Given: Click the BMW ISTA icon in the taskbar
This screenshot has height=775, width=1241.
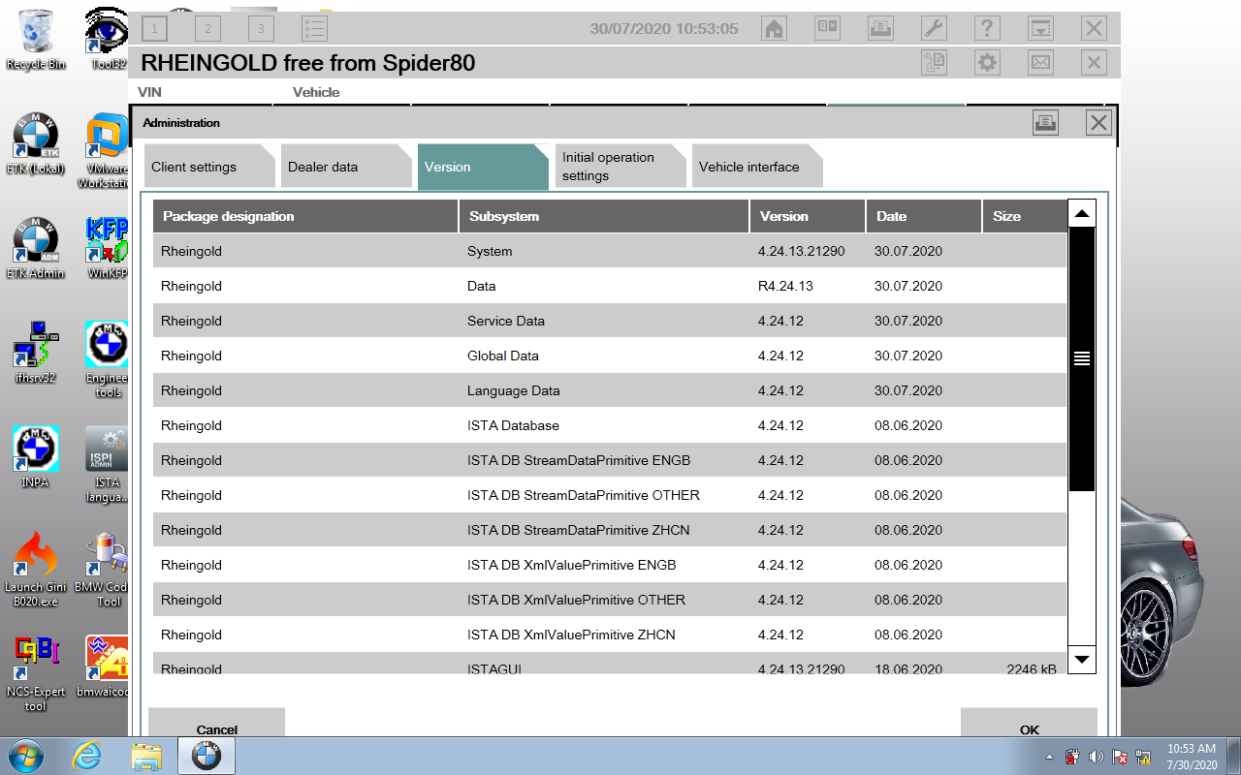Looking at the screenshot, I should tap(207, 756).
